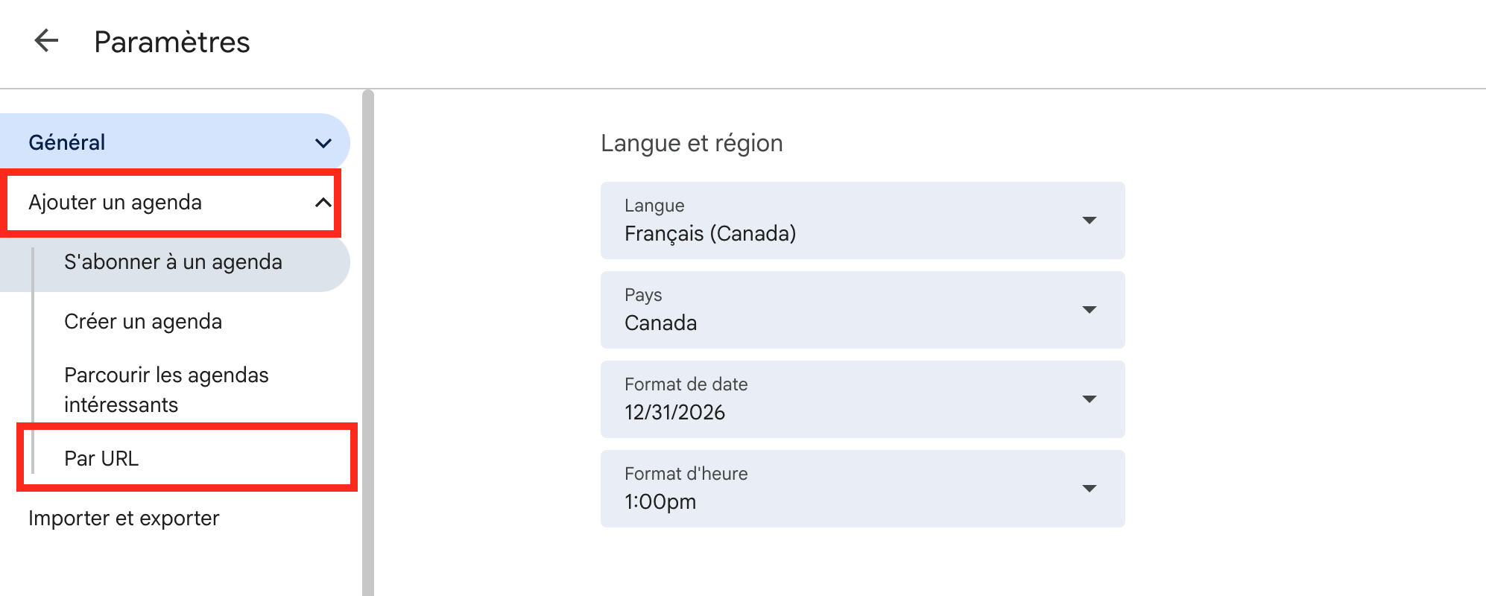Click the highlighted S'abonner à un agenda entry
This screenshot has height=596, width=1486.
pyautogui.click(x=173, y=261)
